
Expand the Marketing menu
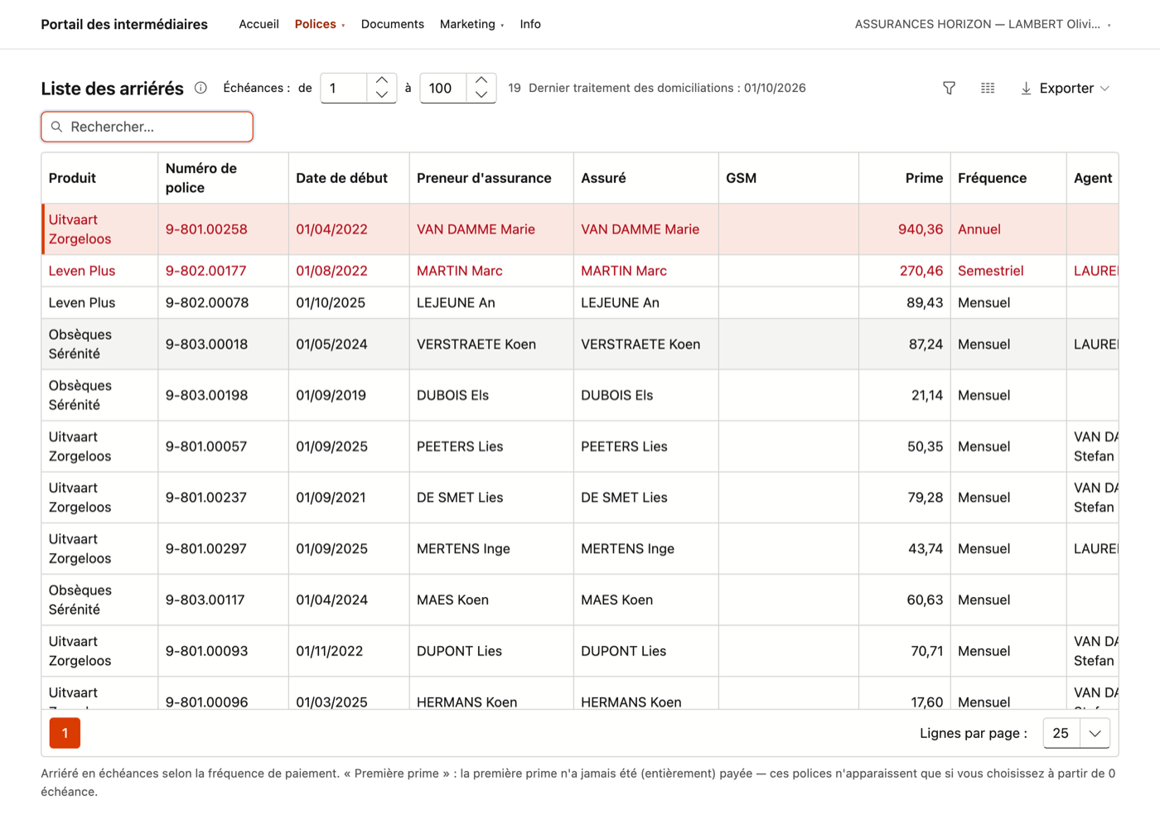click(x=471, y=24)
